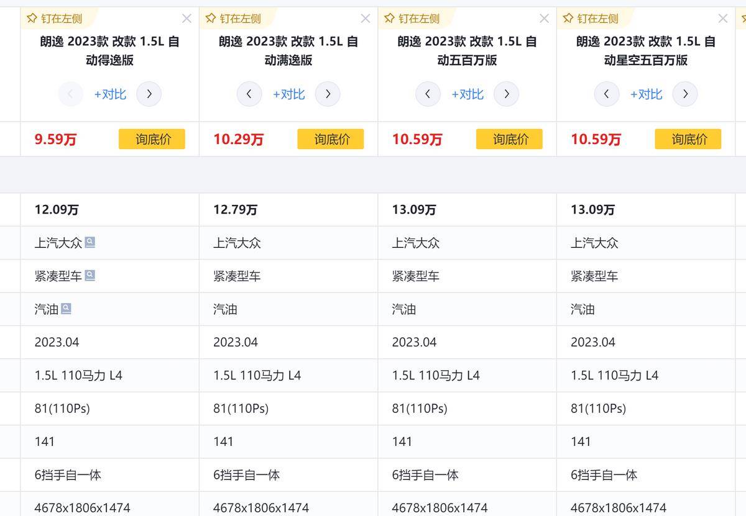Click +对比 under 自动五百万版
746x516 pixels.
click(x=467, y=94)
